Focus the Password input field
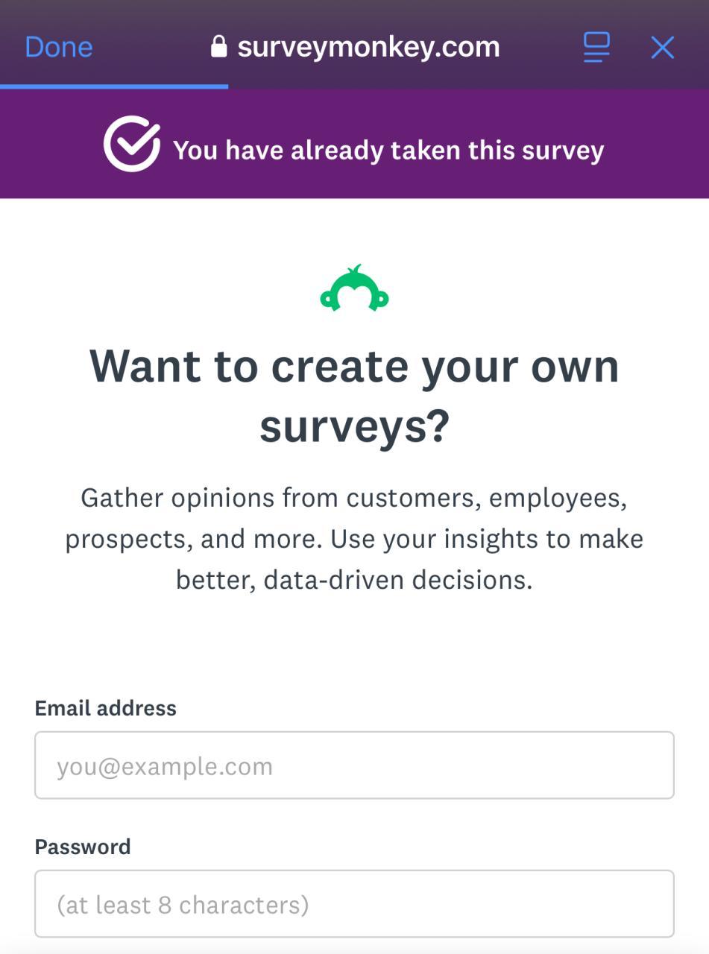709x954 pixels. [x=354, y=904]
